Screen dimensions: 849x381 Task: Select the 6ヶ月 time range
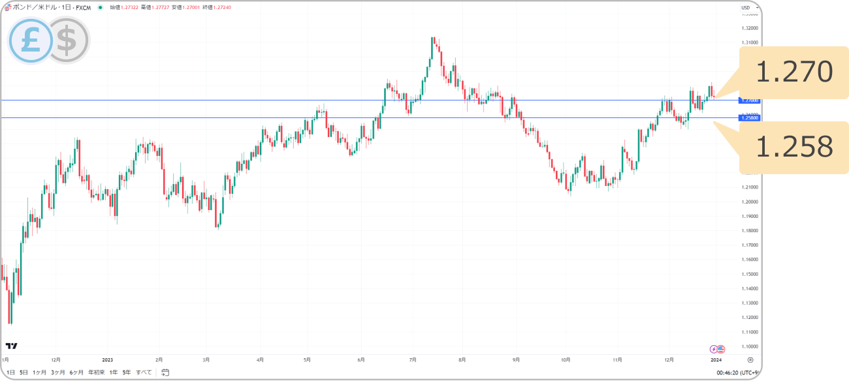click(76, 373)
